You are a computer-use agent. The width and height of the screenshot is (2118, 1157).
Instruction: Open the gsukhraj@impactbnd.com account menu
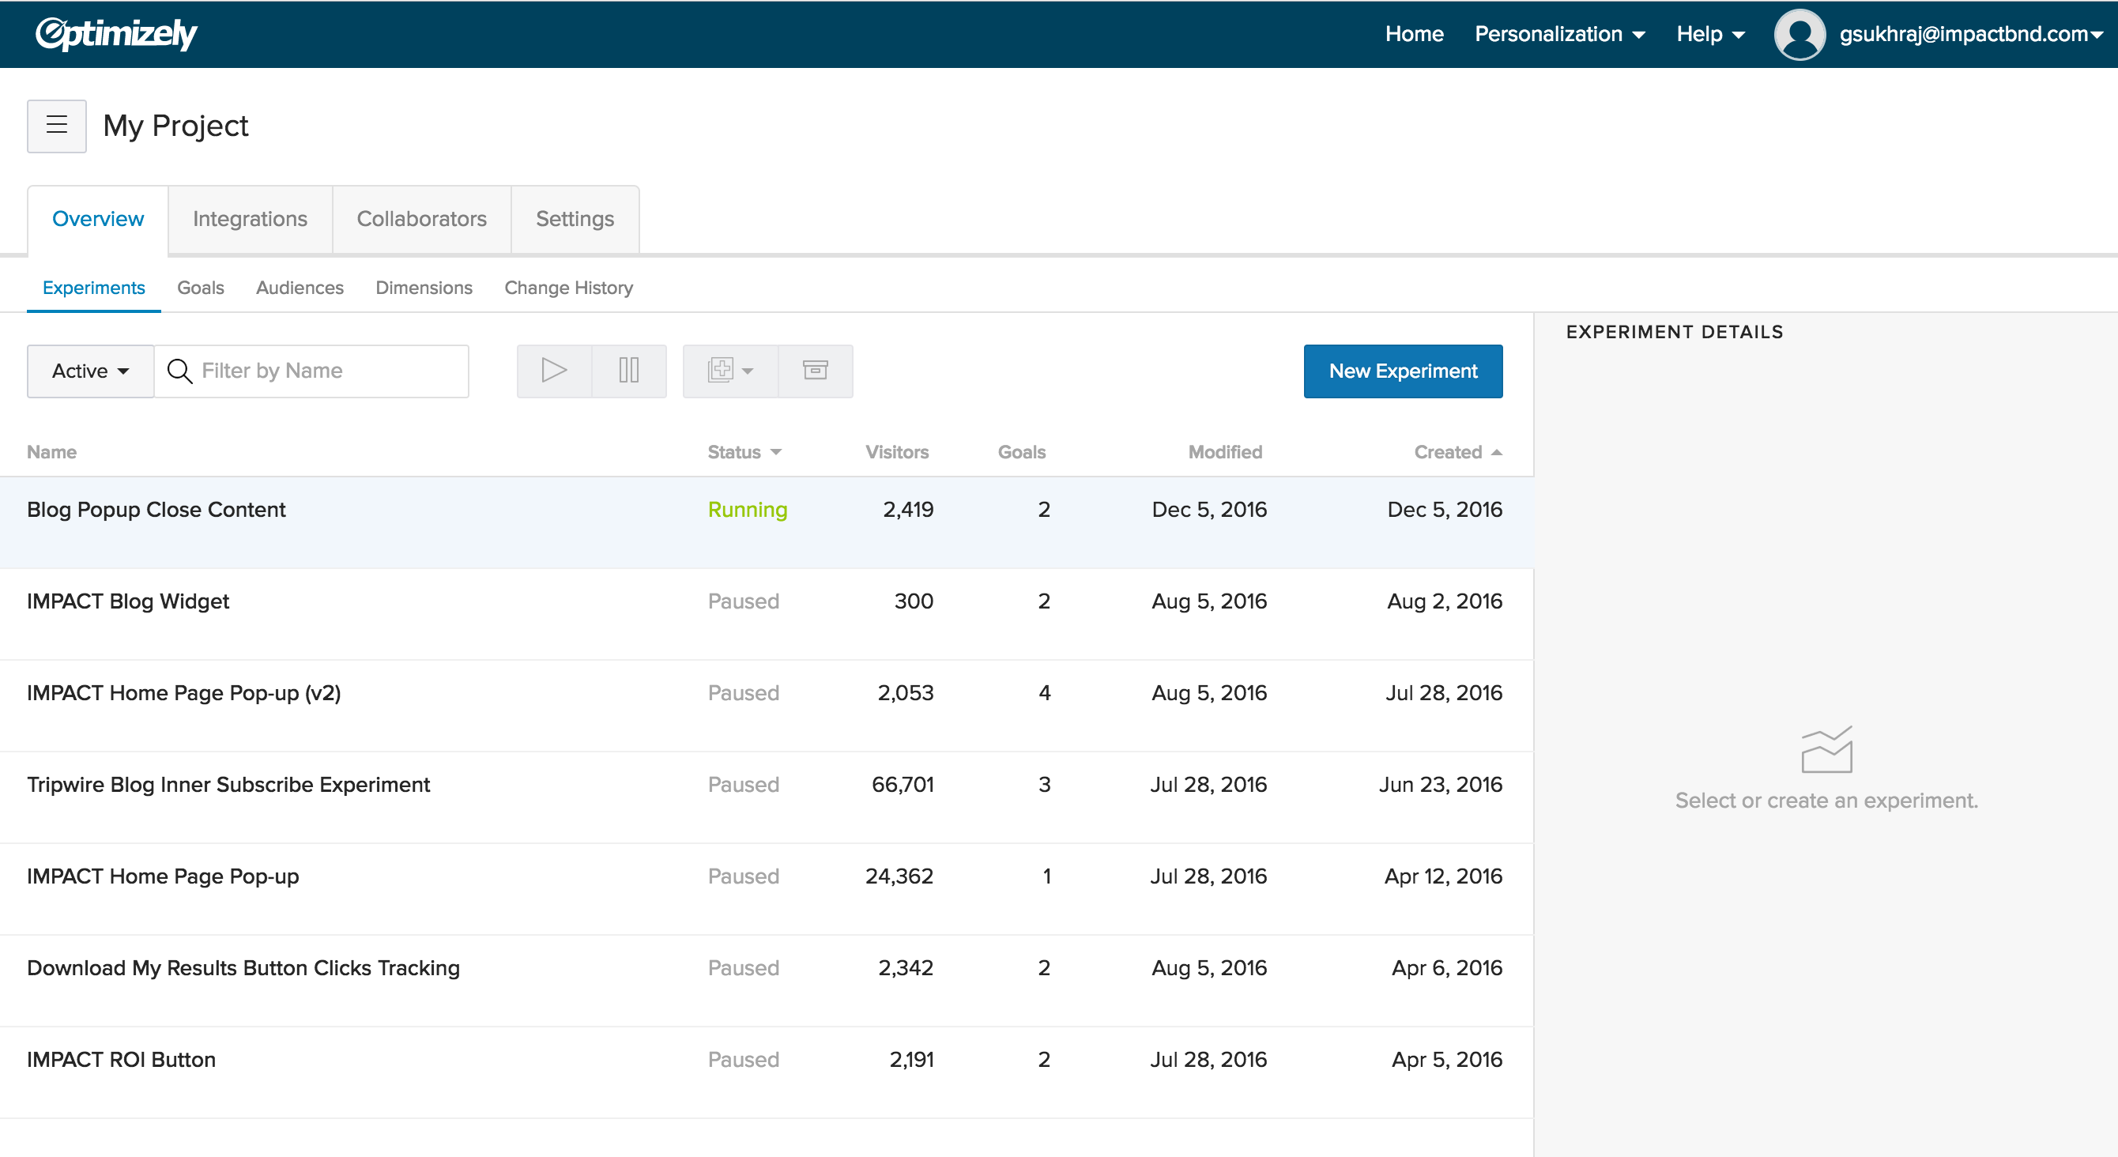tap(1971, 34)
